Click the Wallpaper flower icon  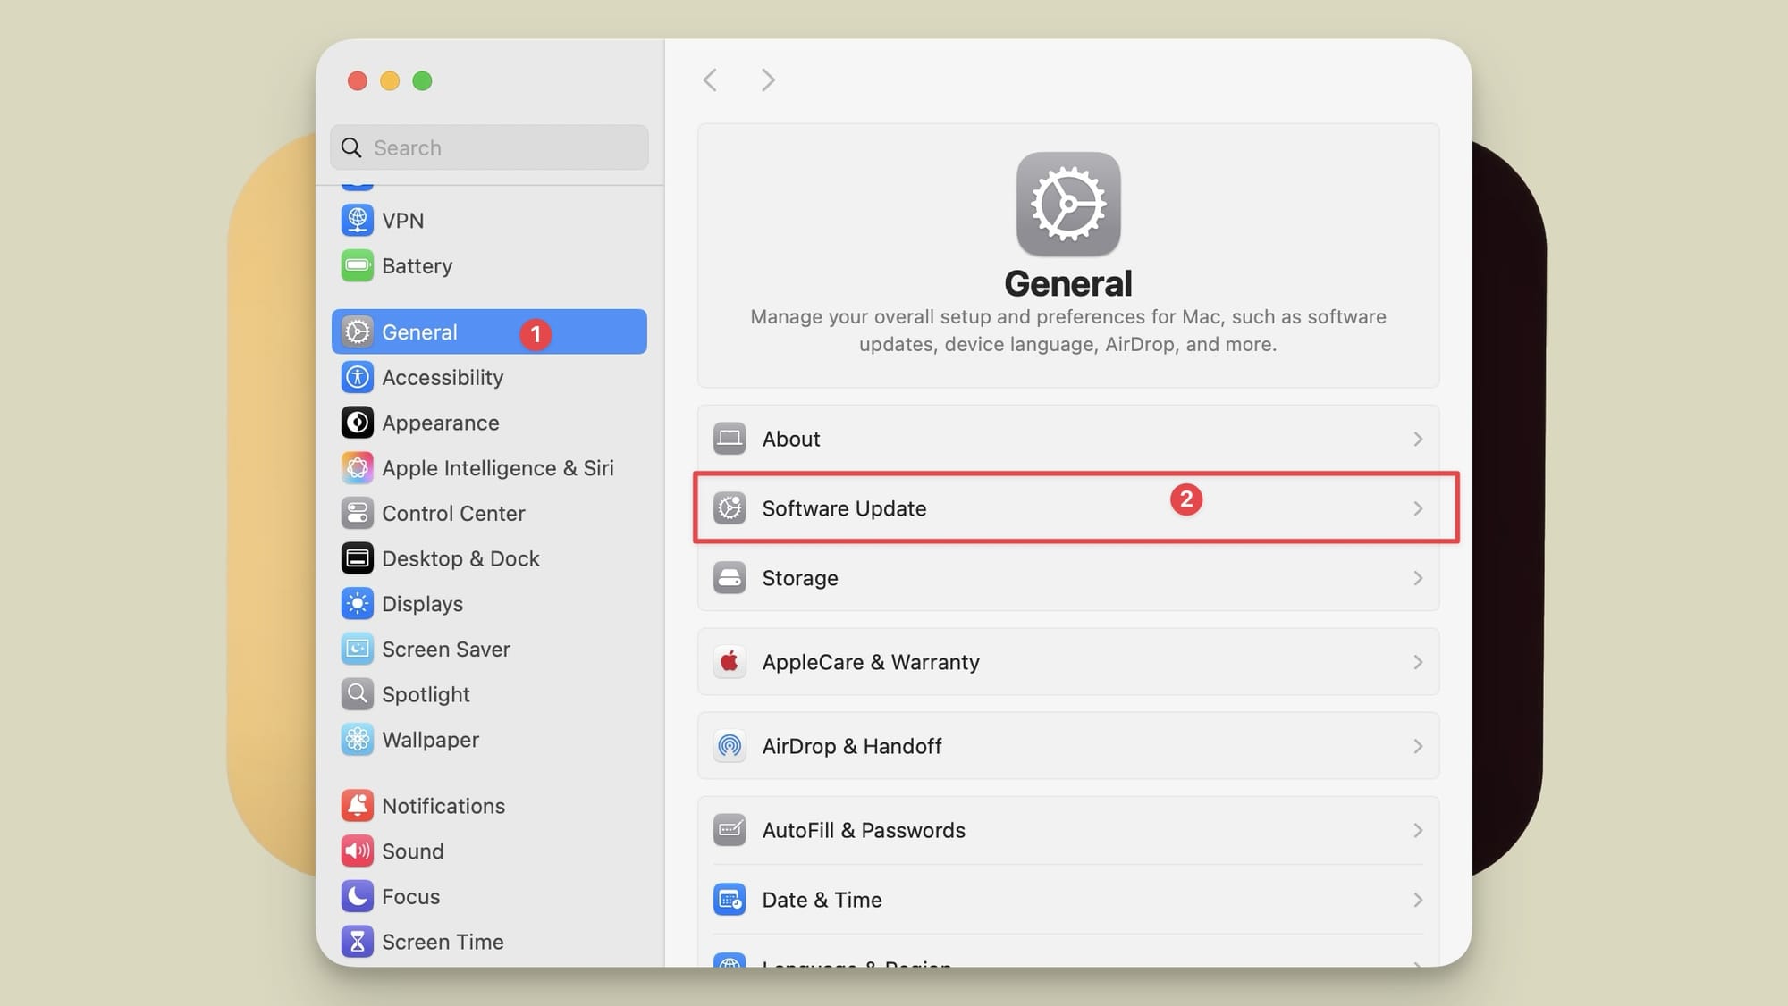pos(357,740)
